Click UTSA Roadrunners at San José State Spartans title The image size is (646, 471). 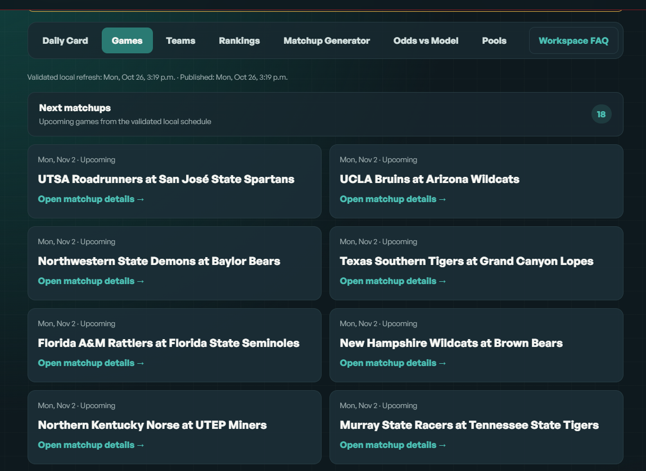[x=166, y=179]
